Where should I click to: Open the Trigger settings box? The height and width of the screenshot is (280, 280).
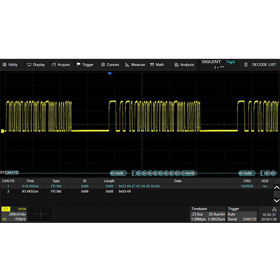click(242, 214)
